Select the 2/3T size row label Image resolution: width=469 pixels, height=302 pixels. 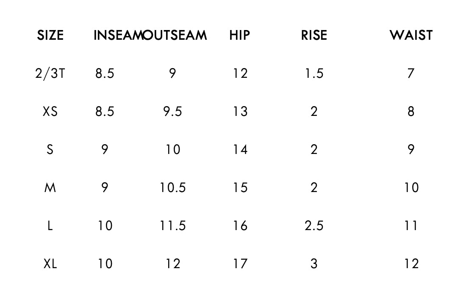pos(50,74)
